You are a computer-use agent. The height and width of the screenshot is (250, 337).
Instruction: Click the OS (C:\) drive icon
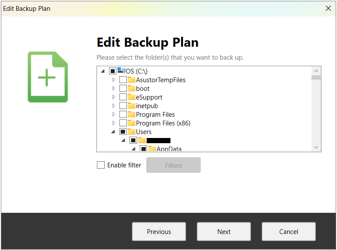[x=122, y=71]
